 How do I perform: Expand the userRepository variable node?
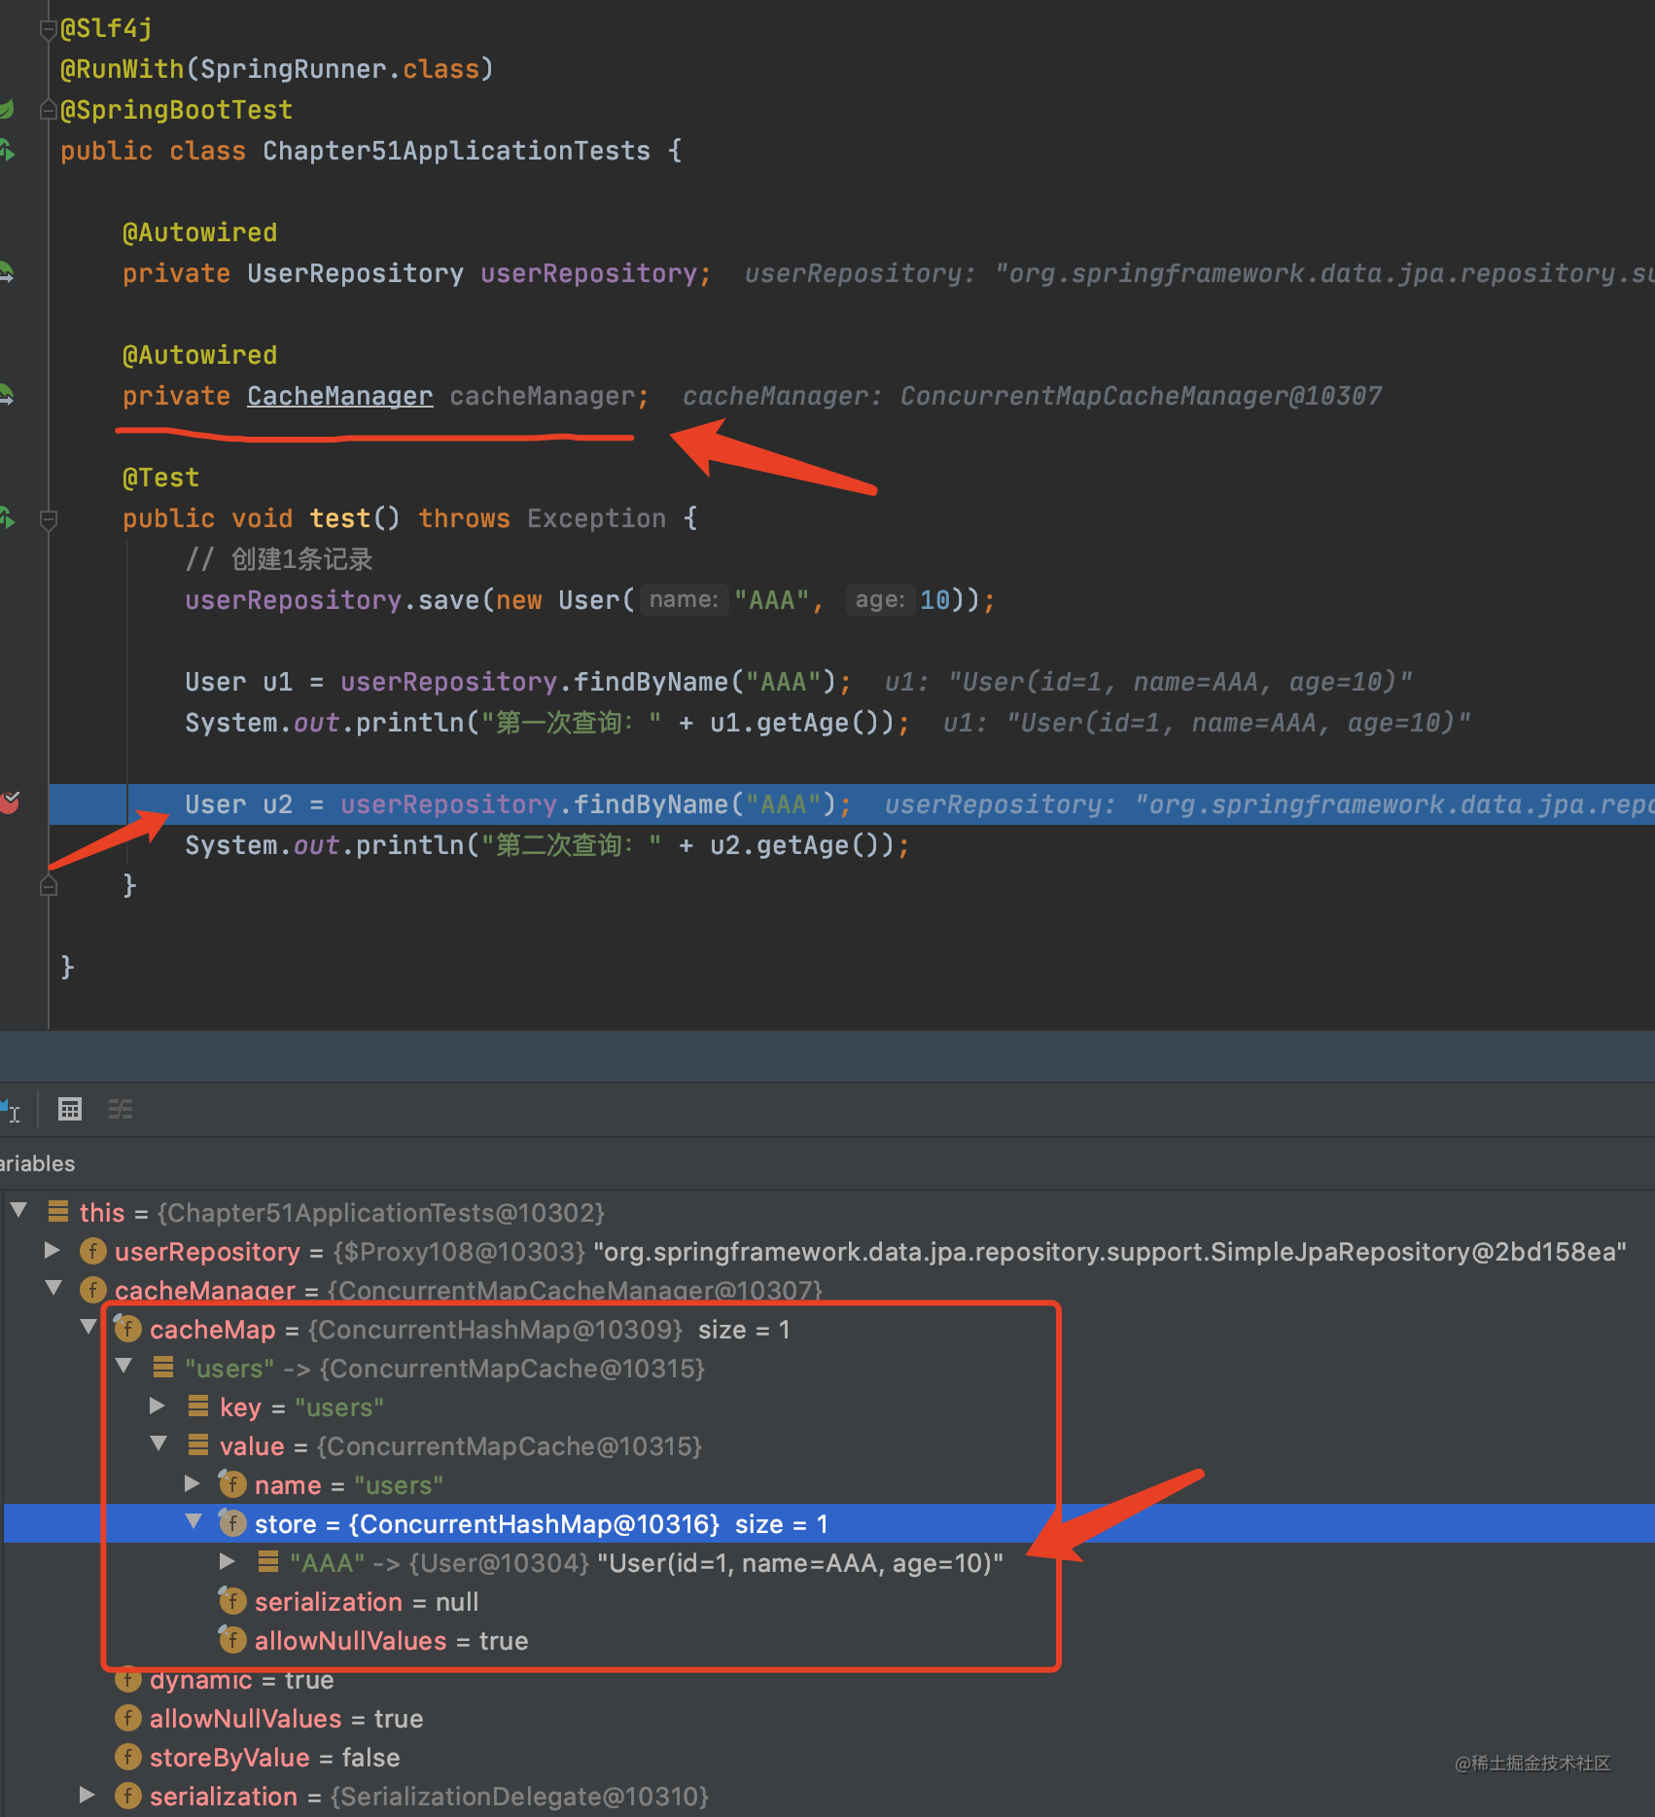coord(53,1251)
